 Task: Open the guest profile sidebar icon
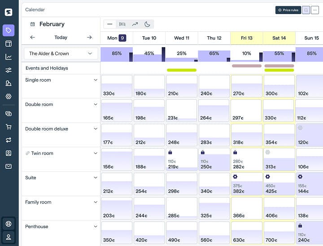coord(9,153)
